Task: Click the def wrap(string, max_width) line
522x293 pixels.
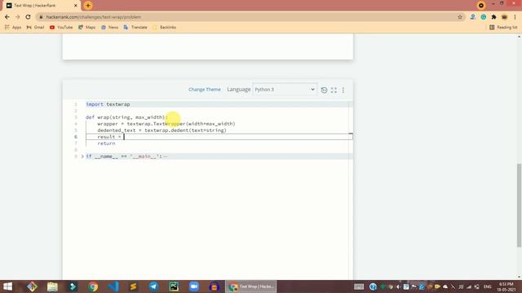Action: coord(126,117)
